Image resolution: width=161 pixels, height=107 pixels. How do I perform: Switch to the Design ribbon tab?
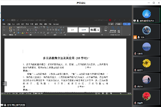tap(22, 24)
